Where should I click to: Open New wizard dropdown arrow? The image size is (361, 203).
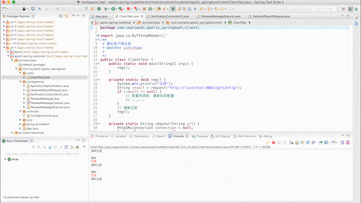pyautogui.click(x=7, y=9)
